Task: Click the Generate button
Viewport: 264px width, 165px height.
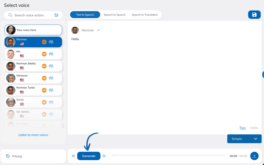Action: click(x=89, y=156)
